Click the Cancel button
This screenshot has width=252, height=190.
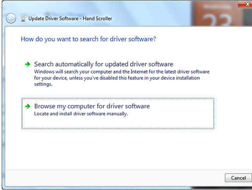point(238,178)
